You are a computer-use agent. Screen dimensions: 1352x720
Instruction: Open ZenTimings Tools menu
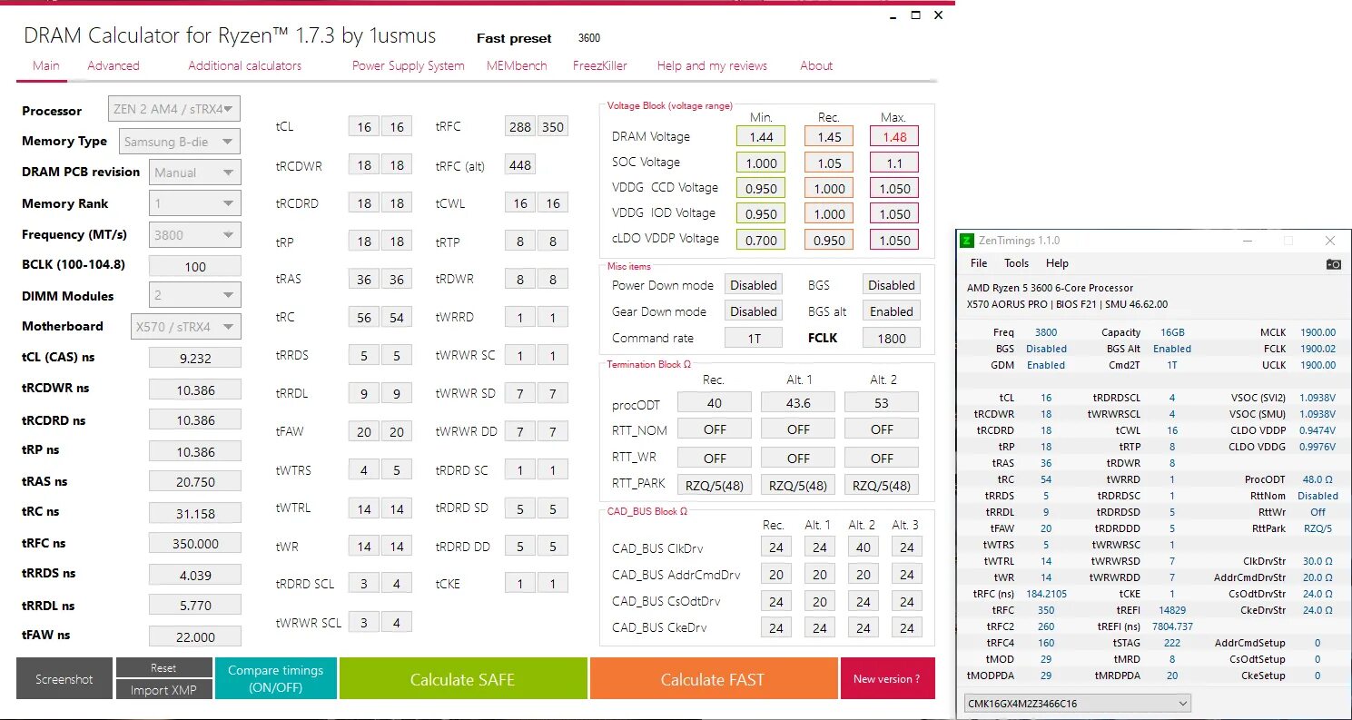coord(1016,263)
